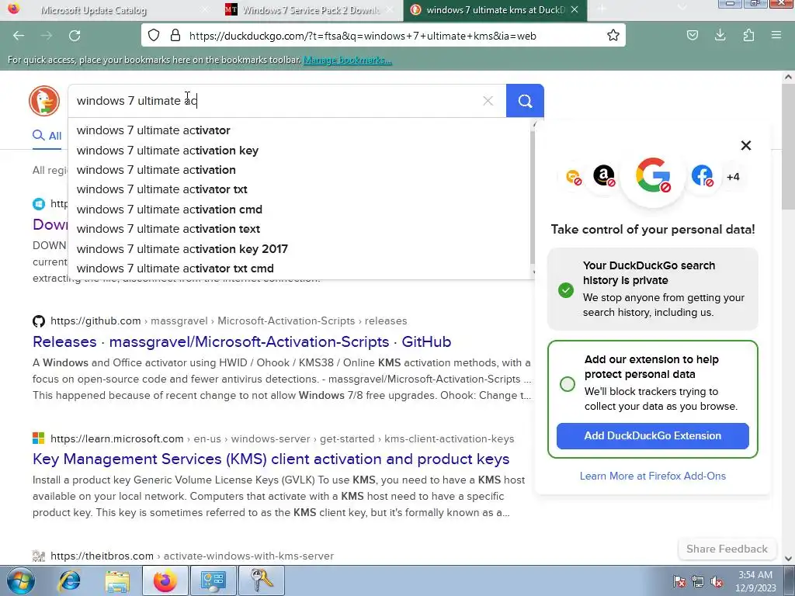The height and width of the screenshot is (596, 795).
Task: Click the blocked Facebook tracker icon
Action: click(x=702, y=176)
